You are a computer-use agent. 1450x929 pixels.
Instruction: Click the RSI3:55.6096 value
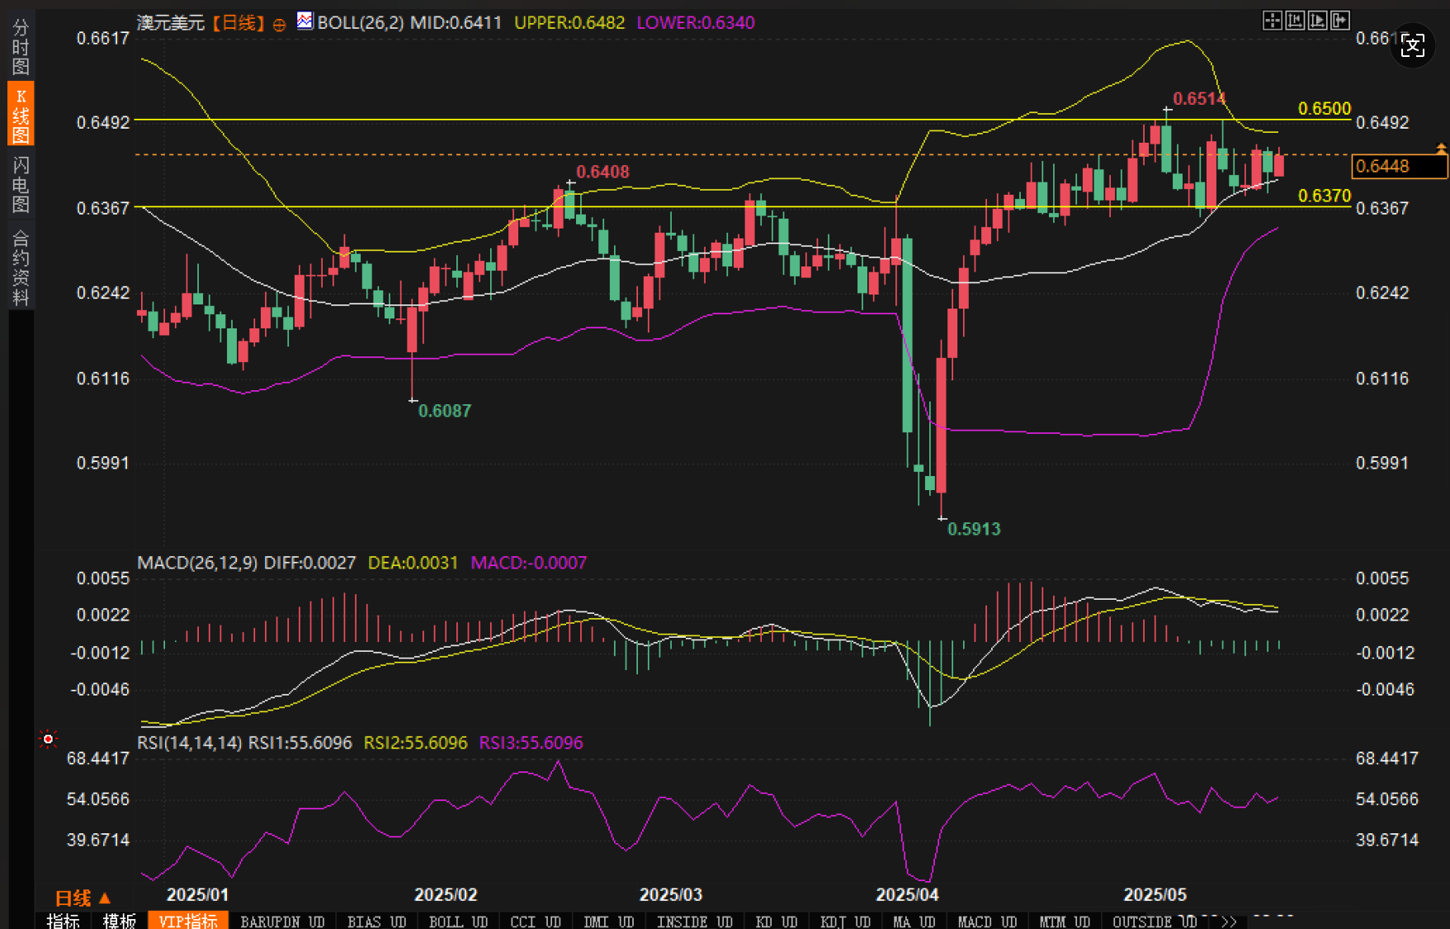531,743
